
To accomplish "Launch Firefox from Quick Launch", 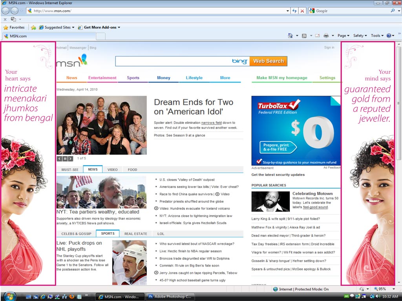I will (72, 296).
